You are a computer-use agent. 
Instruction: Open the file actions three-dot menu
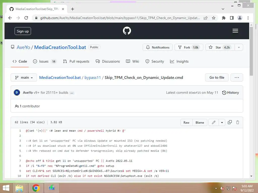[237, 77]
